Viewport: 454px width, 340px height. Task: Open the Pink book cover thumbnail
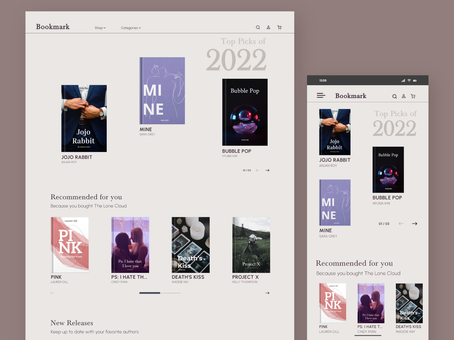pos(70,245)
